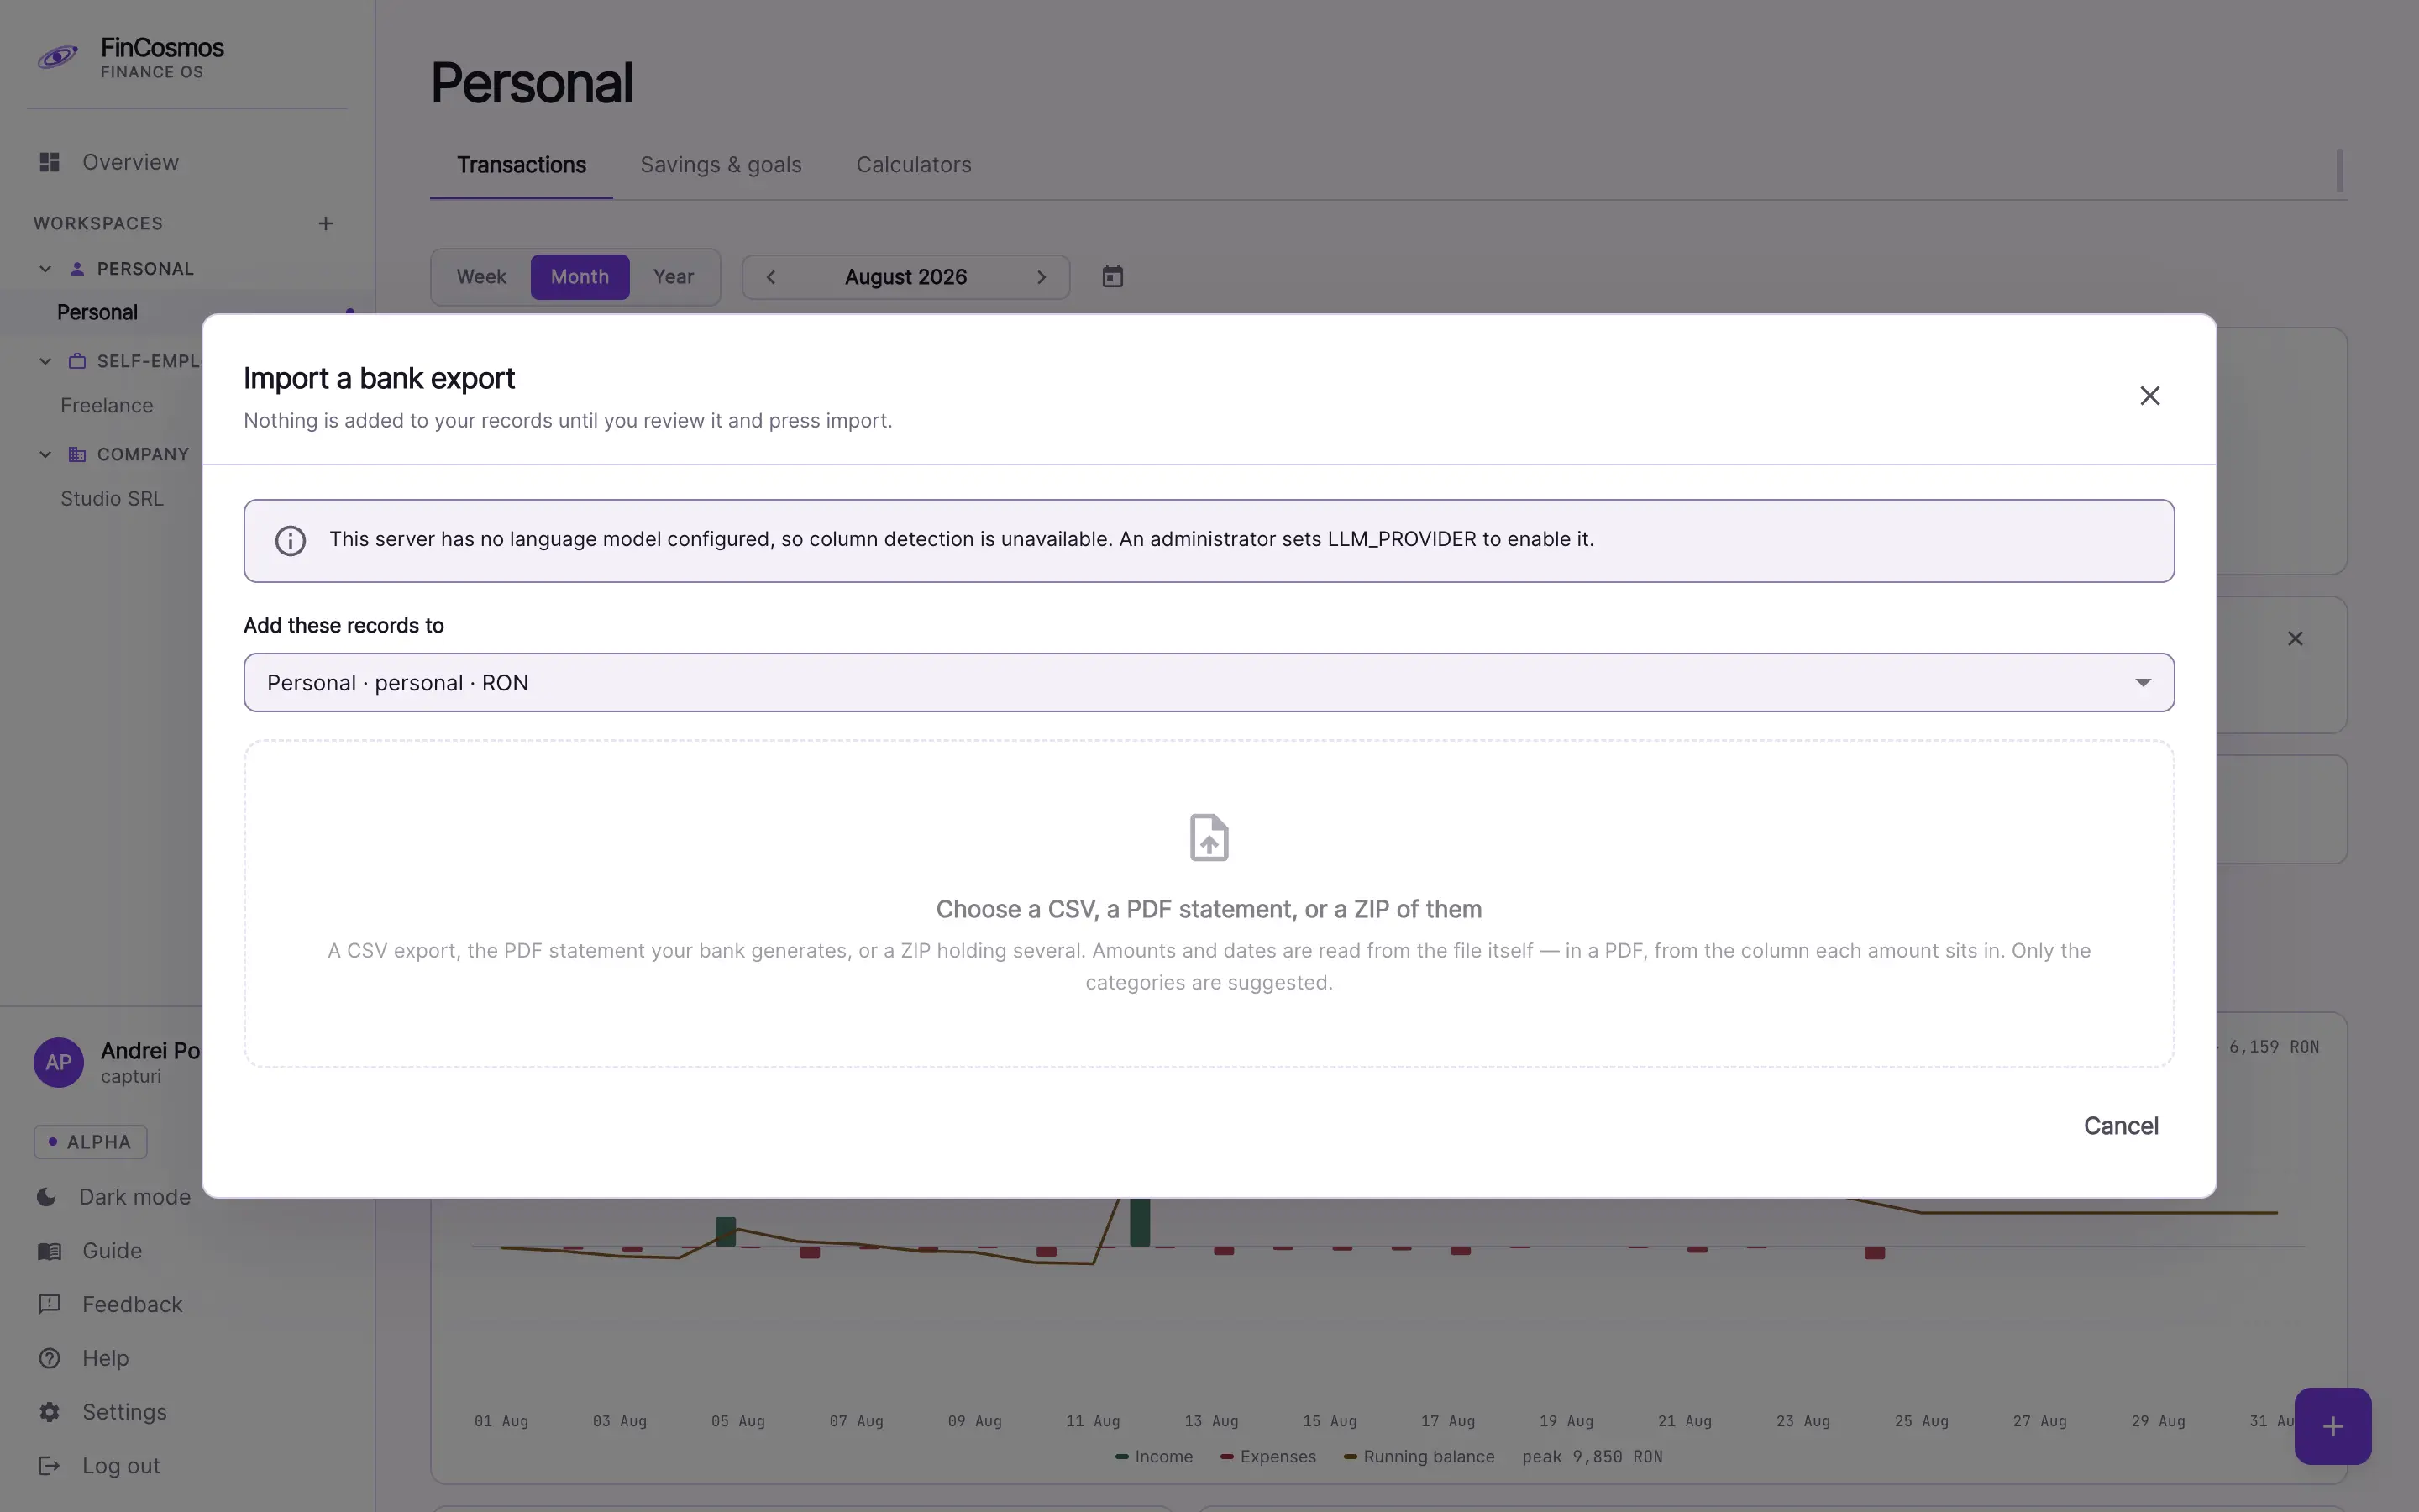This screenshot has width=2419, height=1512.
Task: Click the personal person icon
Action: click(77, 269)
